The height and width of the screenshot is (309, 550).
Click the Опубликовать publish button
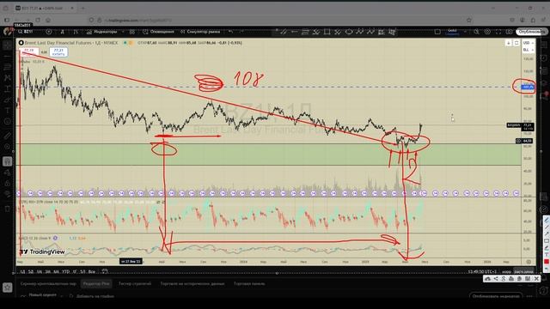531,32
